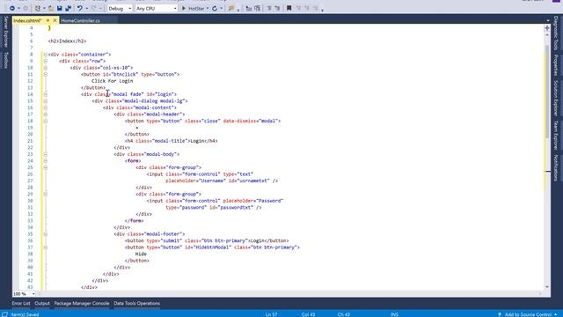
Task: Open the undo history dropdown arrow
Action: 86,8
